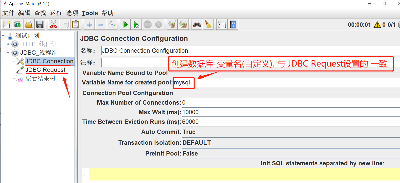
Task: Select 察看结果树 listener in tree
Action: pyautogui.click(x=40, y=78)
